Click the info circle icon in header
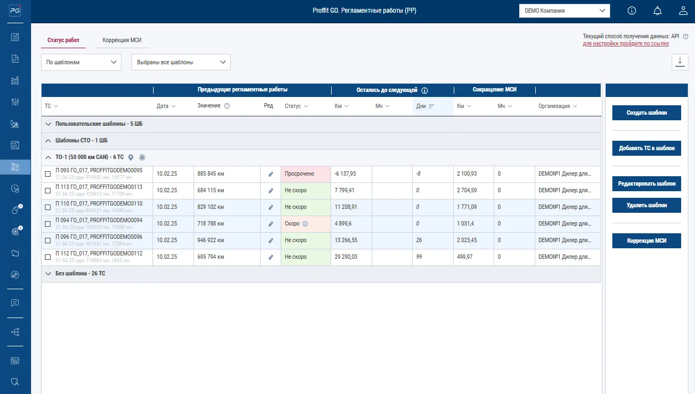The image size is (695, 394). [632, 11]
